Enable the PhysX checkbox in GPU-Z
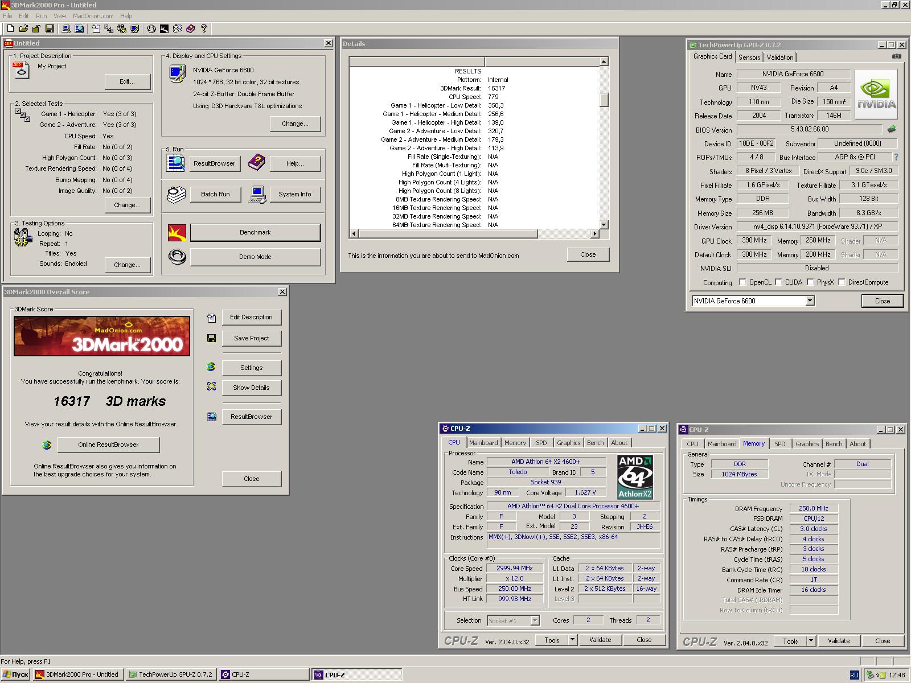 tap(810, 282)
